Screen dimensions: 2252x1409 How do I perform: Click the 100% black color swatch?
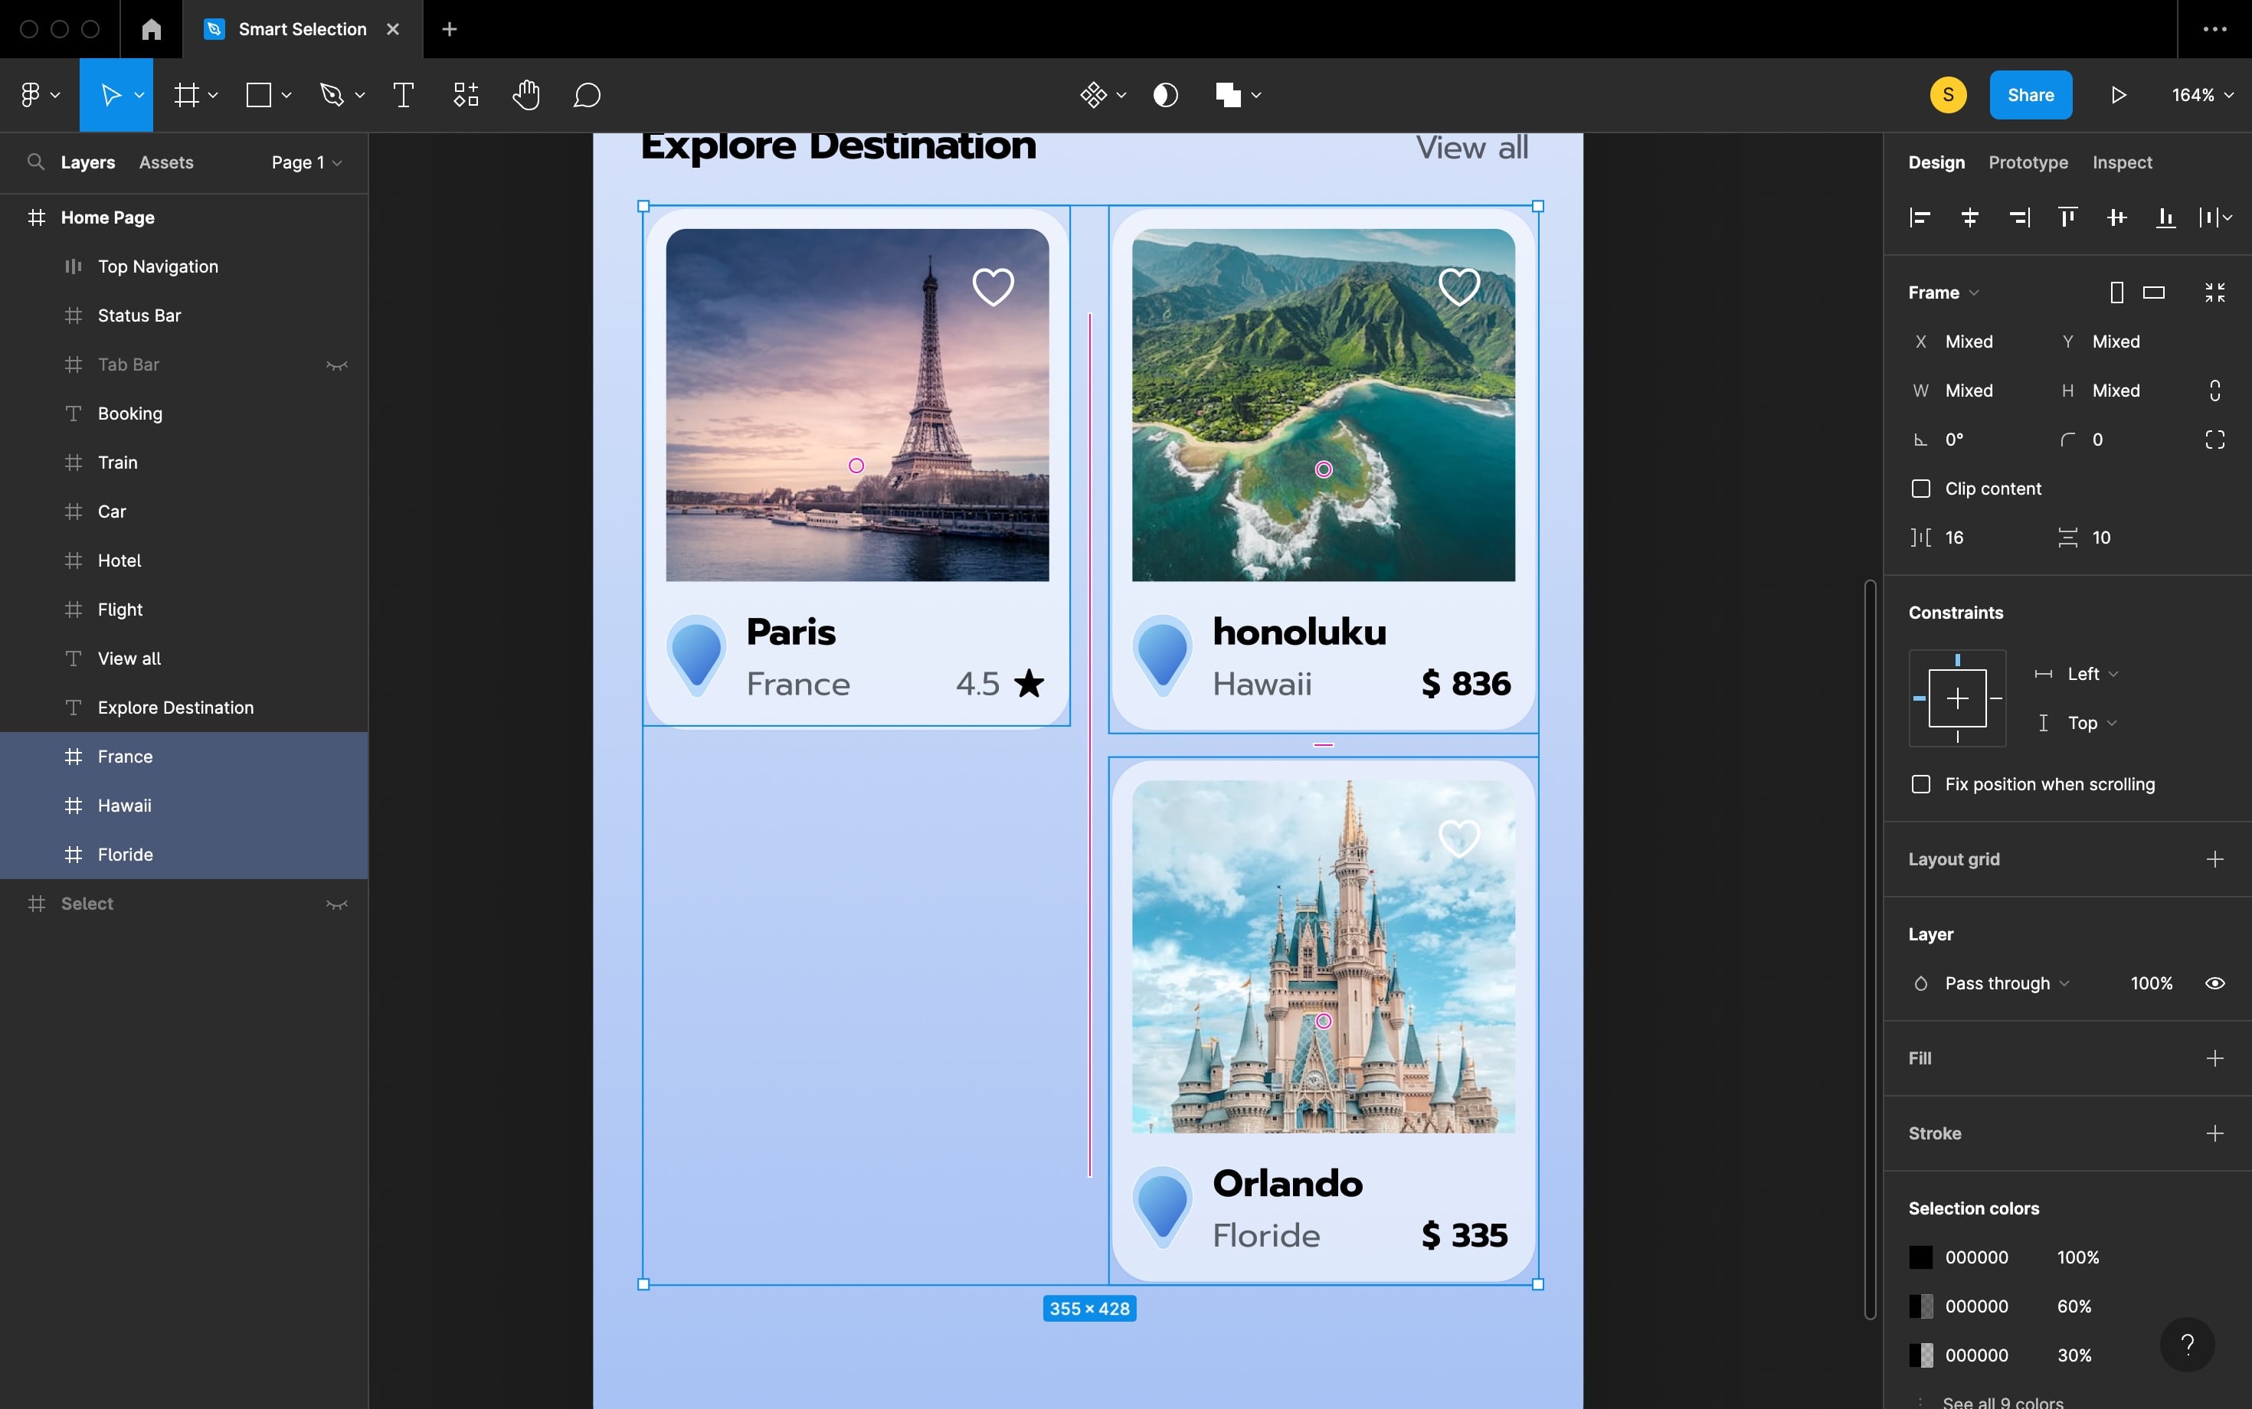[x=1921, y=1257]
